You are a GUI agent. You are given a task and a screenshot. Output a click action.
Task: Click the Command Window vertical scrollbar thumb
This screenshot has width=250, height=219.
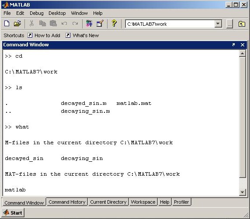[243, 117]
